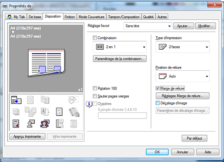Viewport: 224px width, 162px height.
Task: Click the blue chapter info icon
Action: point(89,104)
